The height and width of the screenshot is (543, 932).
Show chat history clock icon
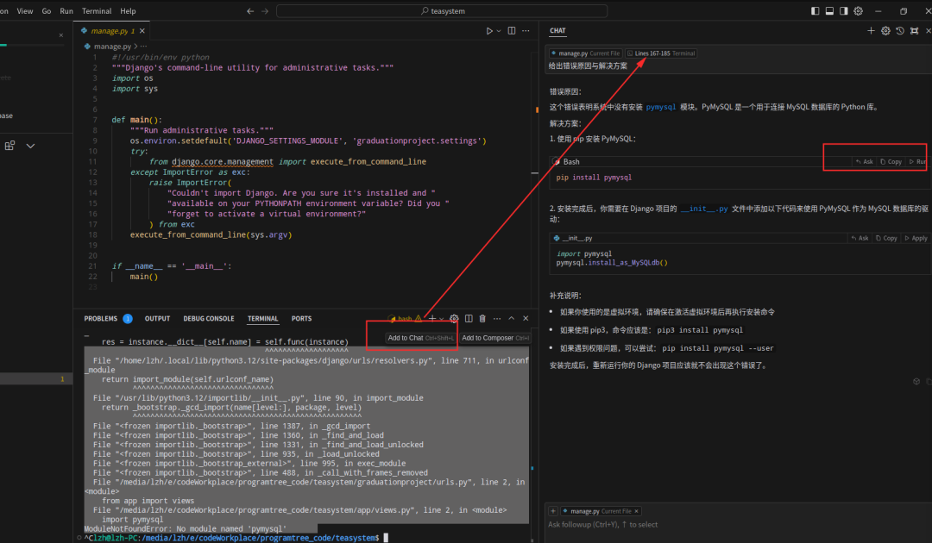(900, 31)
